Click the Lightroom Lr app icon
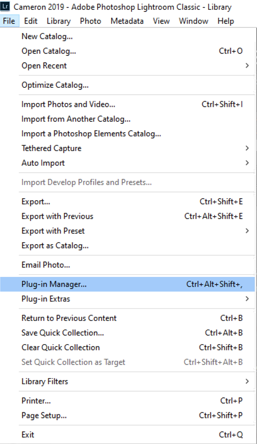 tap(5, 6)
